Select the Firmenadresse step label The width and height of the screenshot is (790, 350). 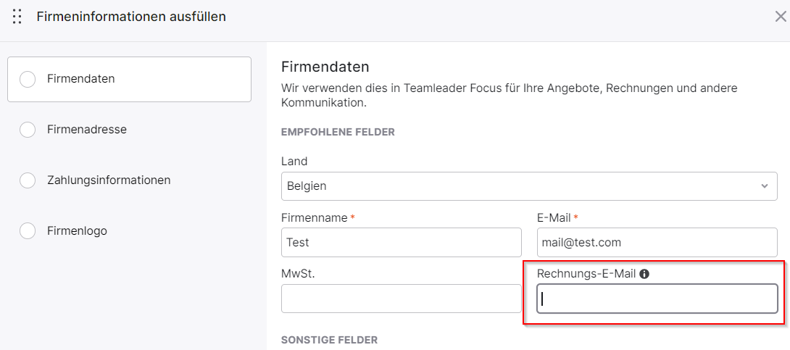coord(87,130)
